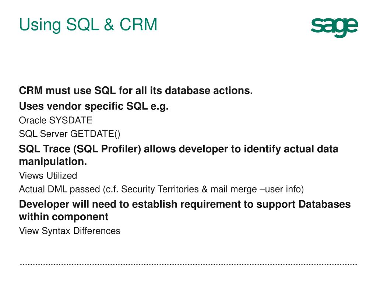377x282 pixels.
Task: Select the Views Utilized line
Action: (x=48, y=176)
